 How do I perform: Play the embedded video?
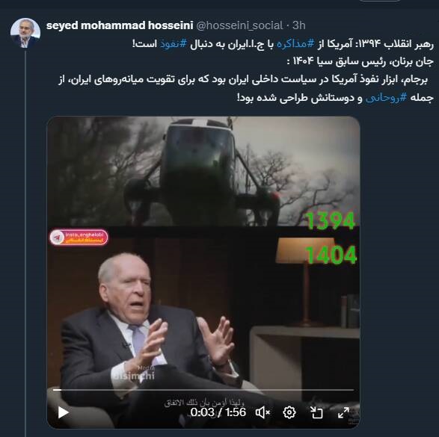point(63,412)
